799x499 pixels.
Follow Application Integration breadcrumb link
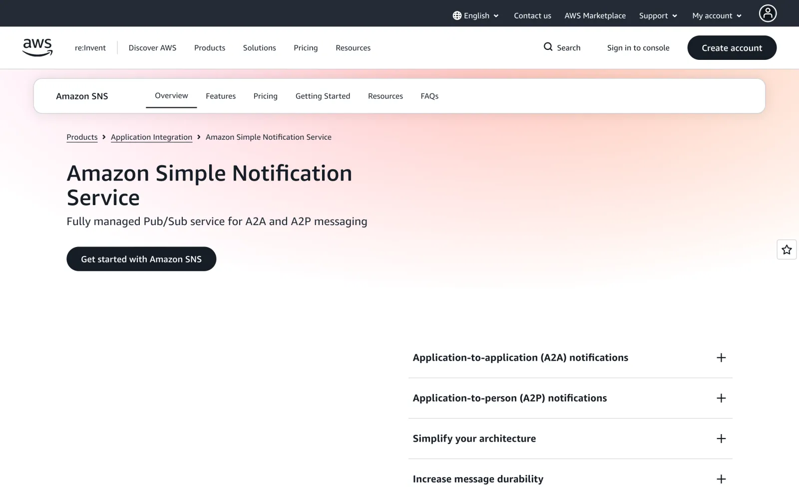point(151,137)
